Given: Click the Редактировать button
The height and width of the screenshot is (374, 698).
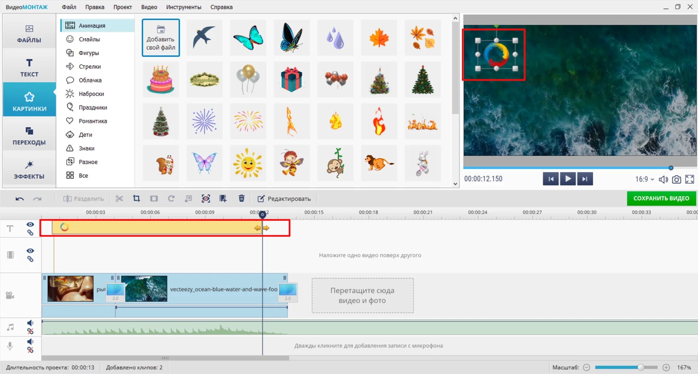Looking at the screenshot, I should tap(284, 199).
